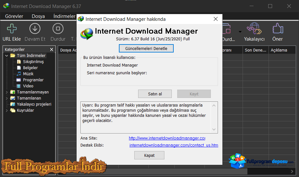
Task: Click the Satın al button
Action: tap(155, 94)
